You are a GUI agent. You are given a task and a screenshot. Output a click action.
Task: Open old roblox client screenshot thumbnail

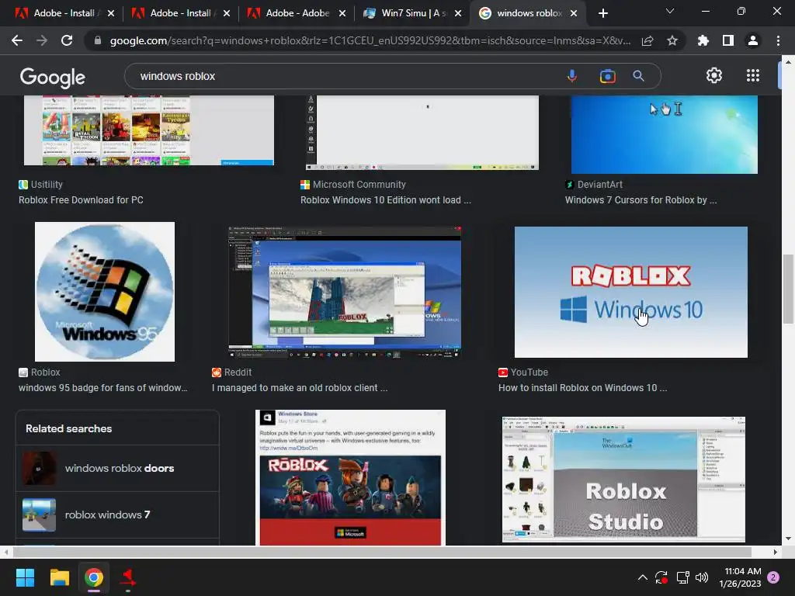click(x=345, y=293)
